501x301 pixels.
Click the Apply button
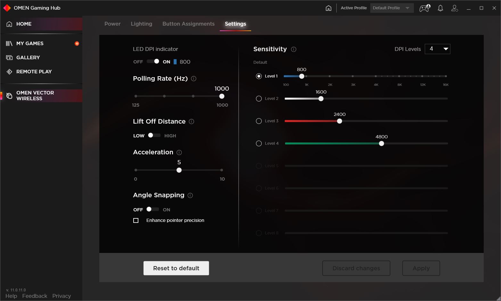point(421,268)
